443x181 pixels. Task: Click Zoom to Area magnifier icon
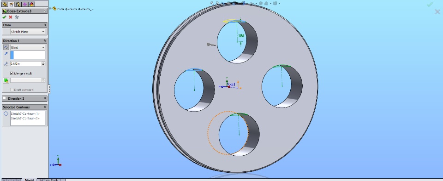point(217,3)
